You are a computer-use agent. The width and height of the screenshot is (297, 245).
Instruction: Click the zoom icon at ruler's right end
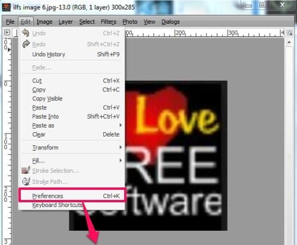tap(290, 33)
